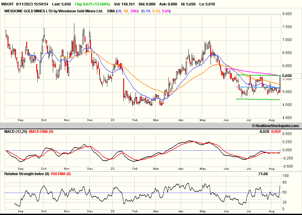The width and height of the screenshot is (302, 215).
Task: Select the black -0.028 MACD value
Action: click(264, 132)
